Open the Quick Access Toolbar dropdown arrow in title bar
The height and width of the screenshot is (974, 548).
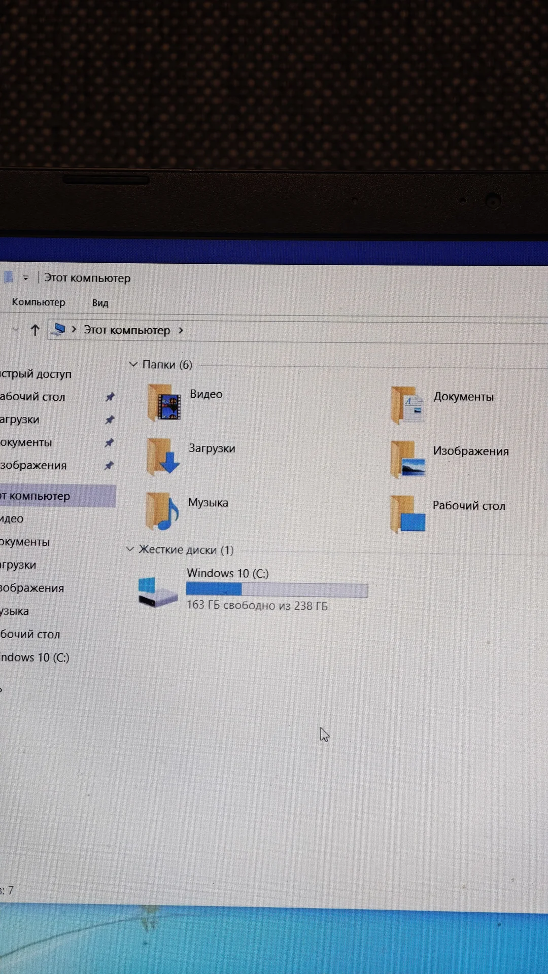tap(25, 278)
